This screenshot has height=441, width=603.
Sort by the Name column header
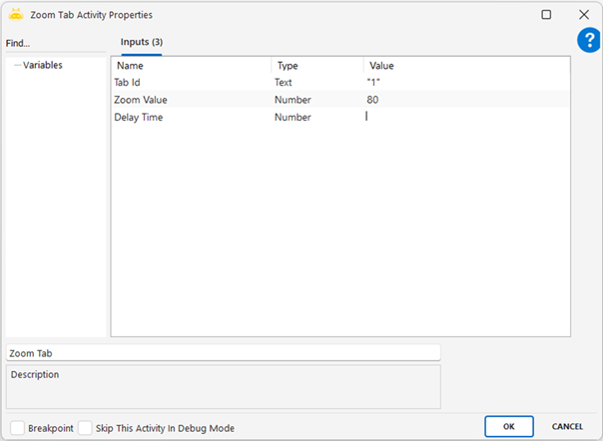point(190,66)
